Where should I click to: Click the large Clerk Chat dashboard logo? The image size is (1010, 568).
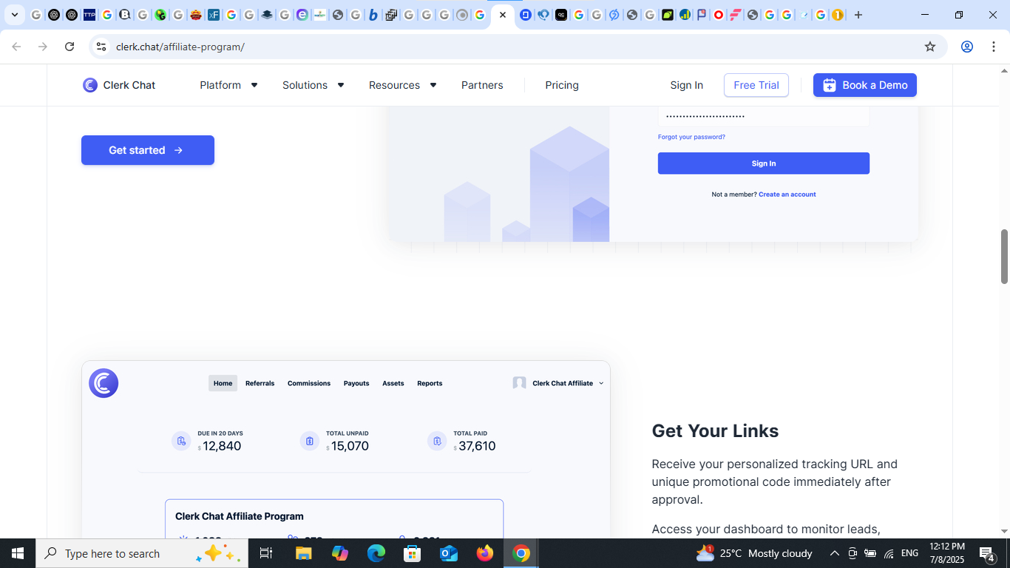(104, 383)
